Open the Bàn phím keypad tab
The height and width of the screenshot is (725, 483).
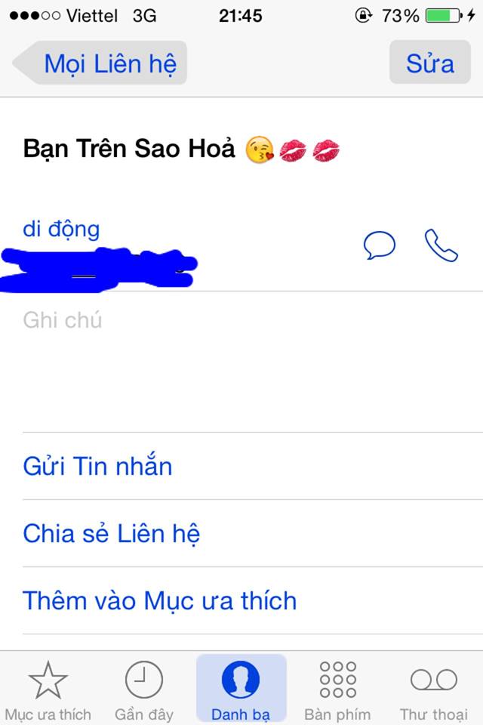(338, 690)
